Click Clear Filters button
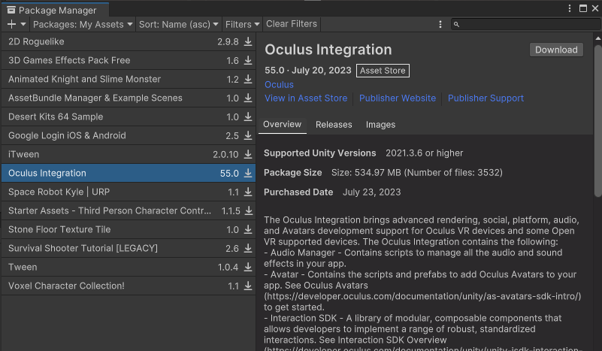 point(292,24)
